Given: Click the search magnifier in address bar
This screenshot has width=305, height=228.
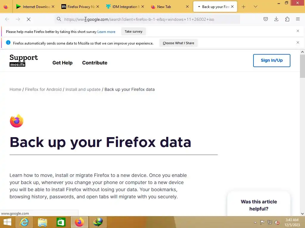Looking at the screenshot, I should (x=59, y=19).
